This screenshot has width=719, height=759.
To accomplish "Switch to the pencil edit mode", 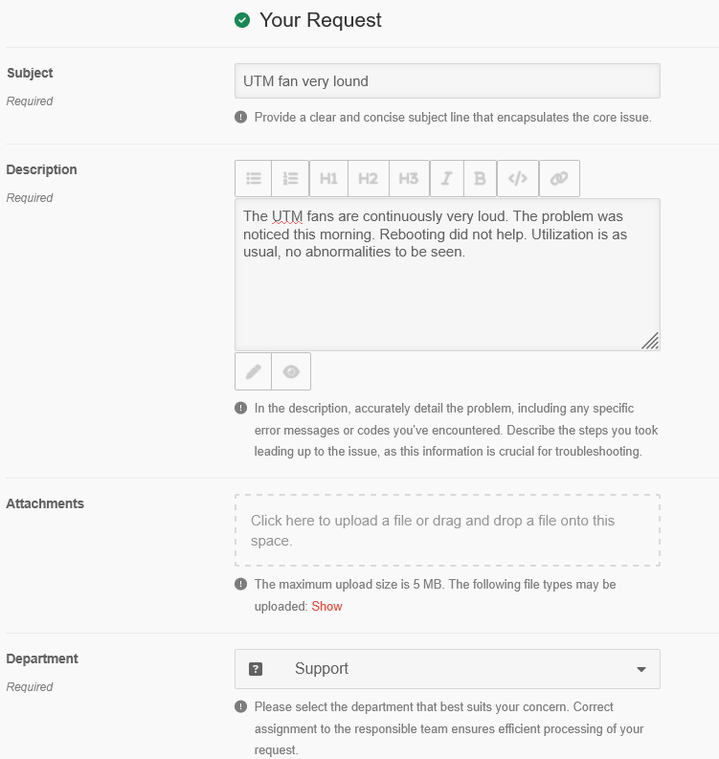I will tap(254, 371).
